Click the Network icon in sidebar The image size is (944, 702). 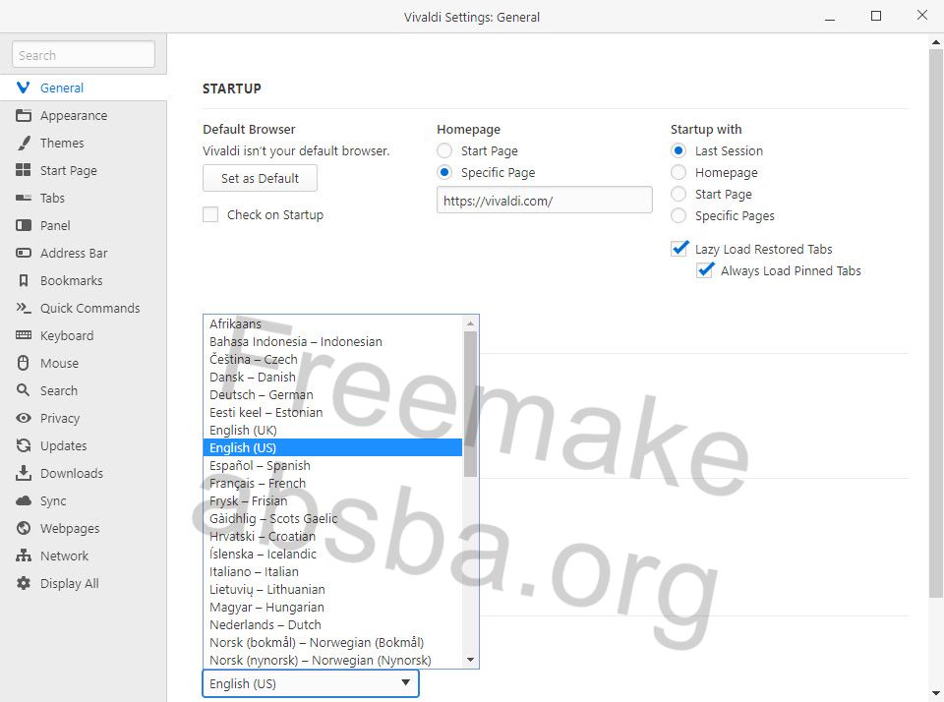(x=23, y=556)
